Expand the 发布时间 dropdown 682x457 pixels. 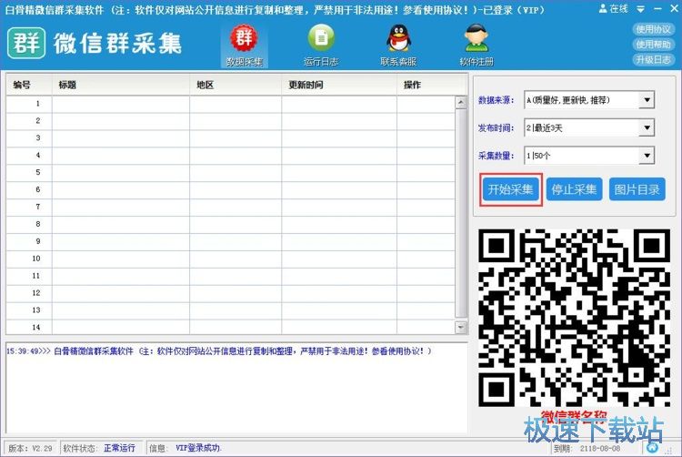[x=647, y=128]
